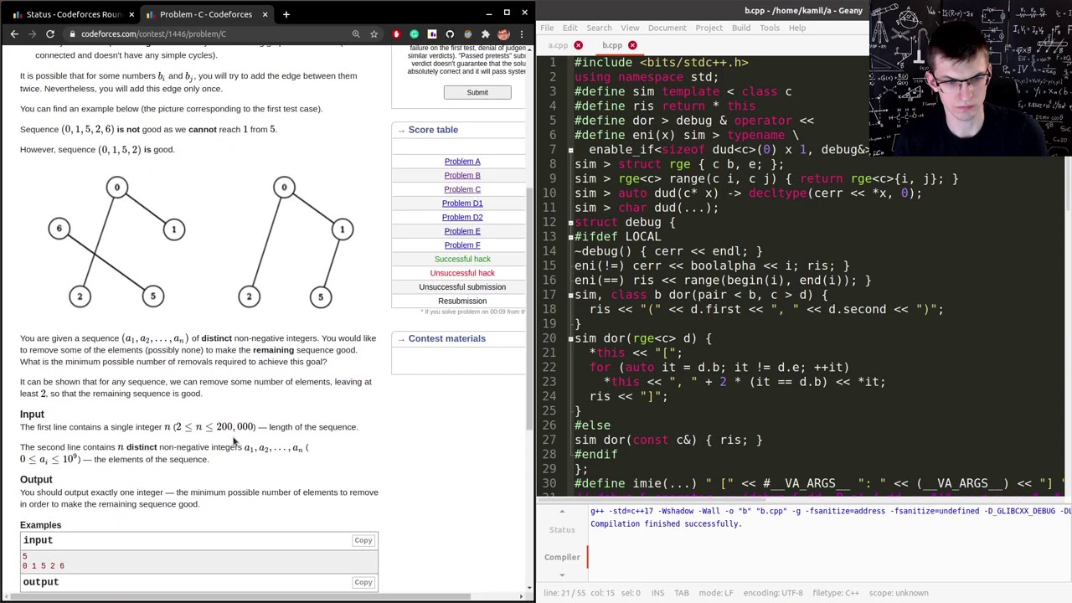Open the Edit menu in Geany
This screenshot has height=603, width=1072.
569,28
